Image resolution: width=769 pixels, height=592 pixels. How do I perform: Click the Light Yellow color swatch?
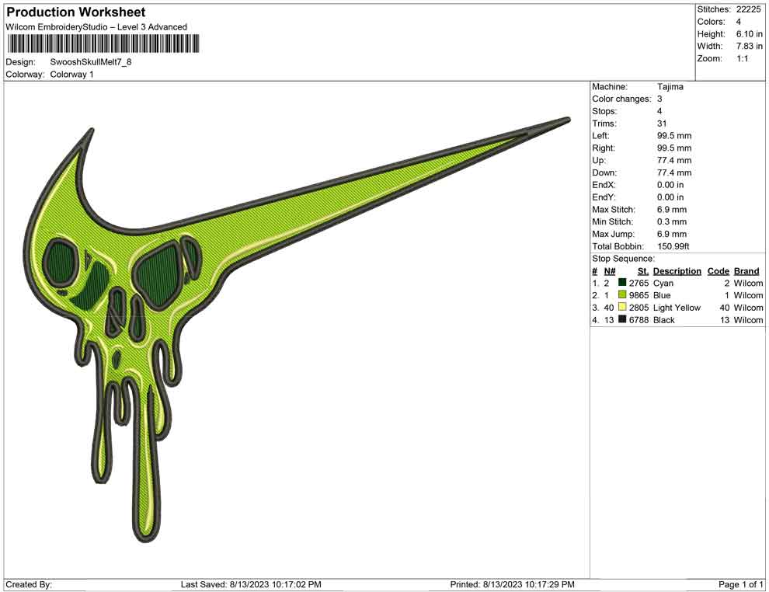(622, 307)
